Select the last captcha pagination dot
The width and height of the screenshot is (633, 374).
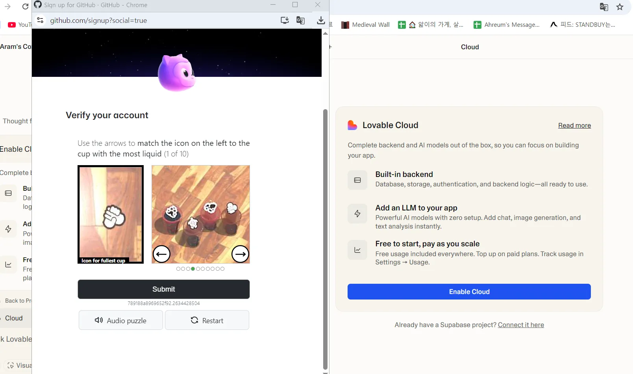click(x=222, y=269)
